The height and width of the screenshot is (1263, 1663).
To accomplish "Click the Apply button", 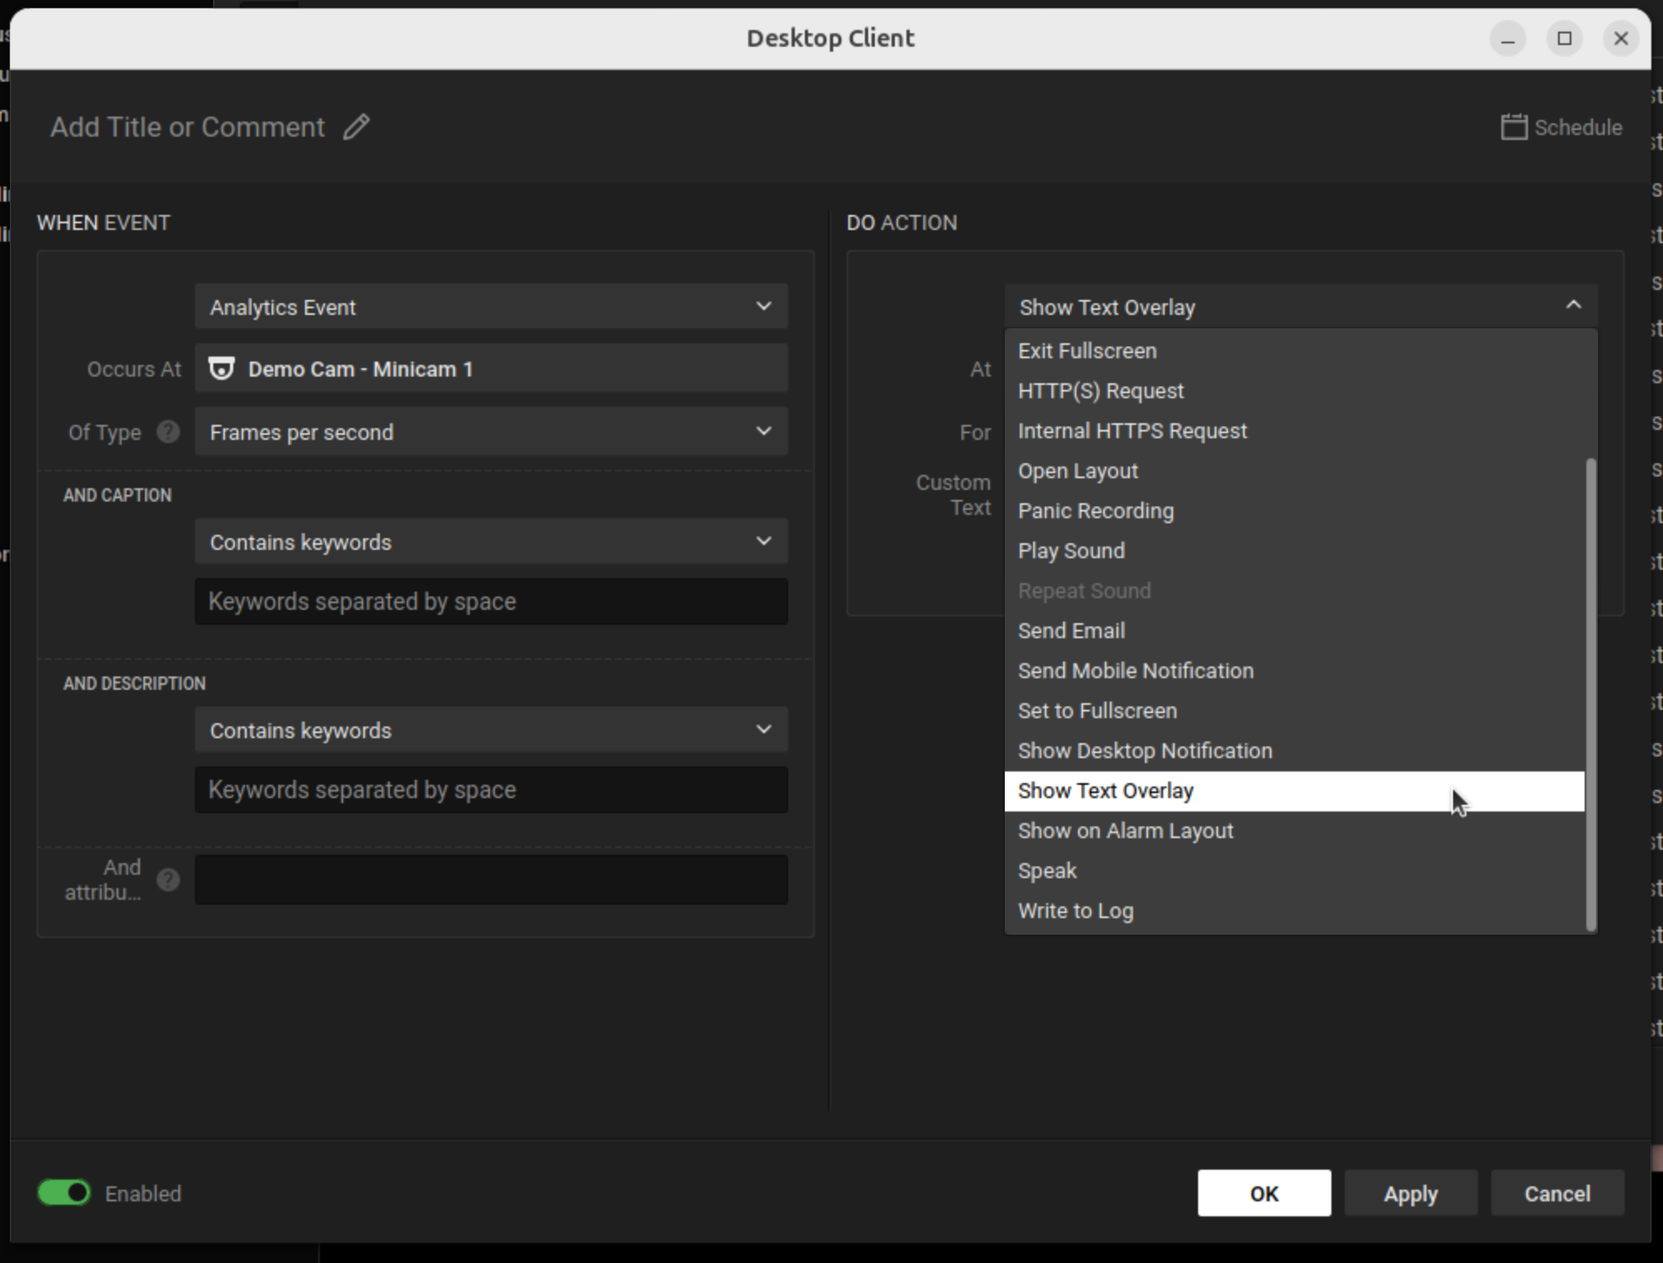I will (1410, 1193).
